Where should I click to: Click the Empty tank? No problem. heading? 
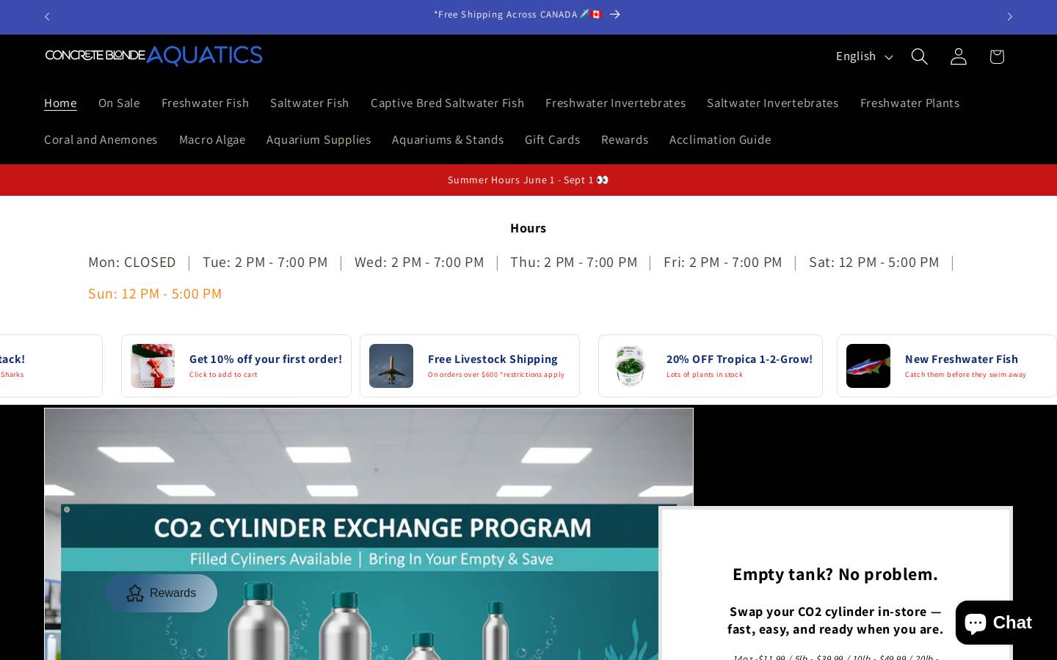pos(835,574)
